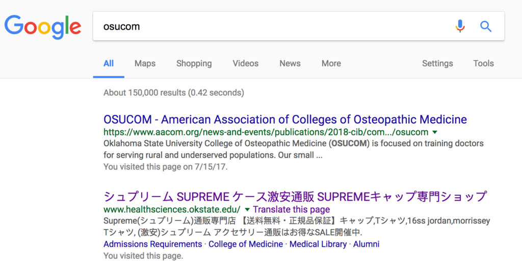Open the OSUCOM American Association result title
Screen dimensions: 522x273
pos(285,120)
